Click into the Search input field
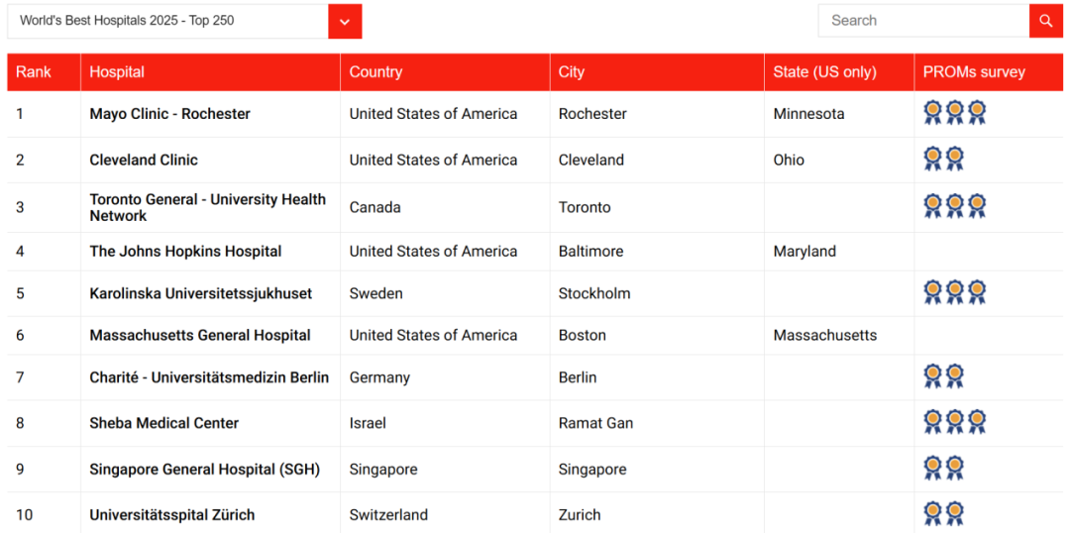The image size is (1070, 533). (x=923, y=21)
